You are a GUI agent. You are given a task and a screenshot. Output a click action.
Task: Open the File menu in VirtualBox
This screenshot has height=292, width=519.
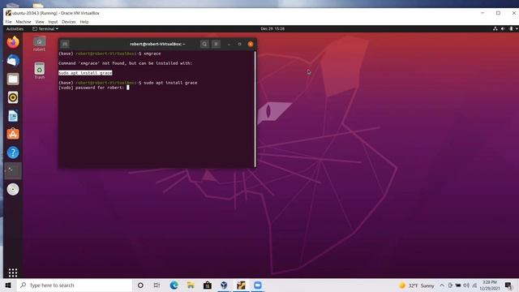coord(8,22)
